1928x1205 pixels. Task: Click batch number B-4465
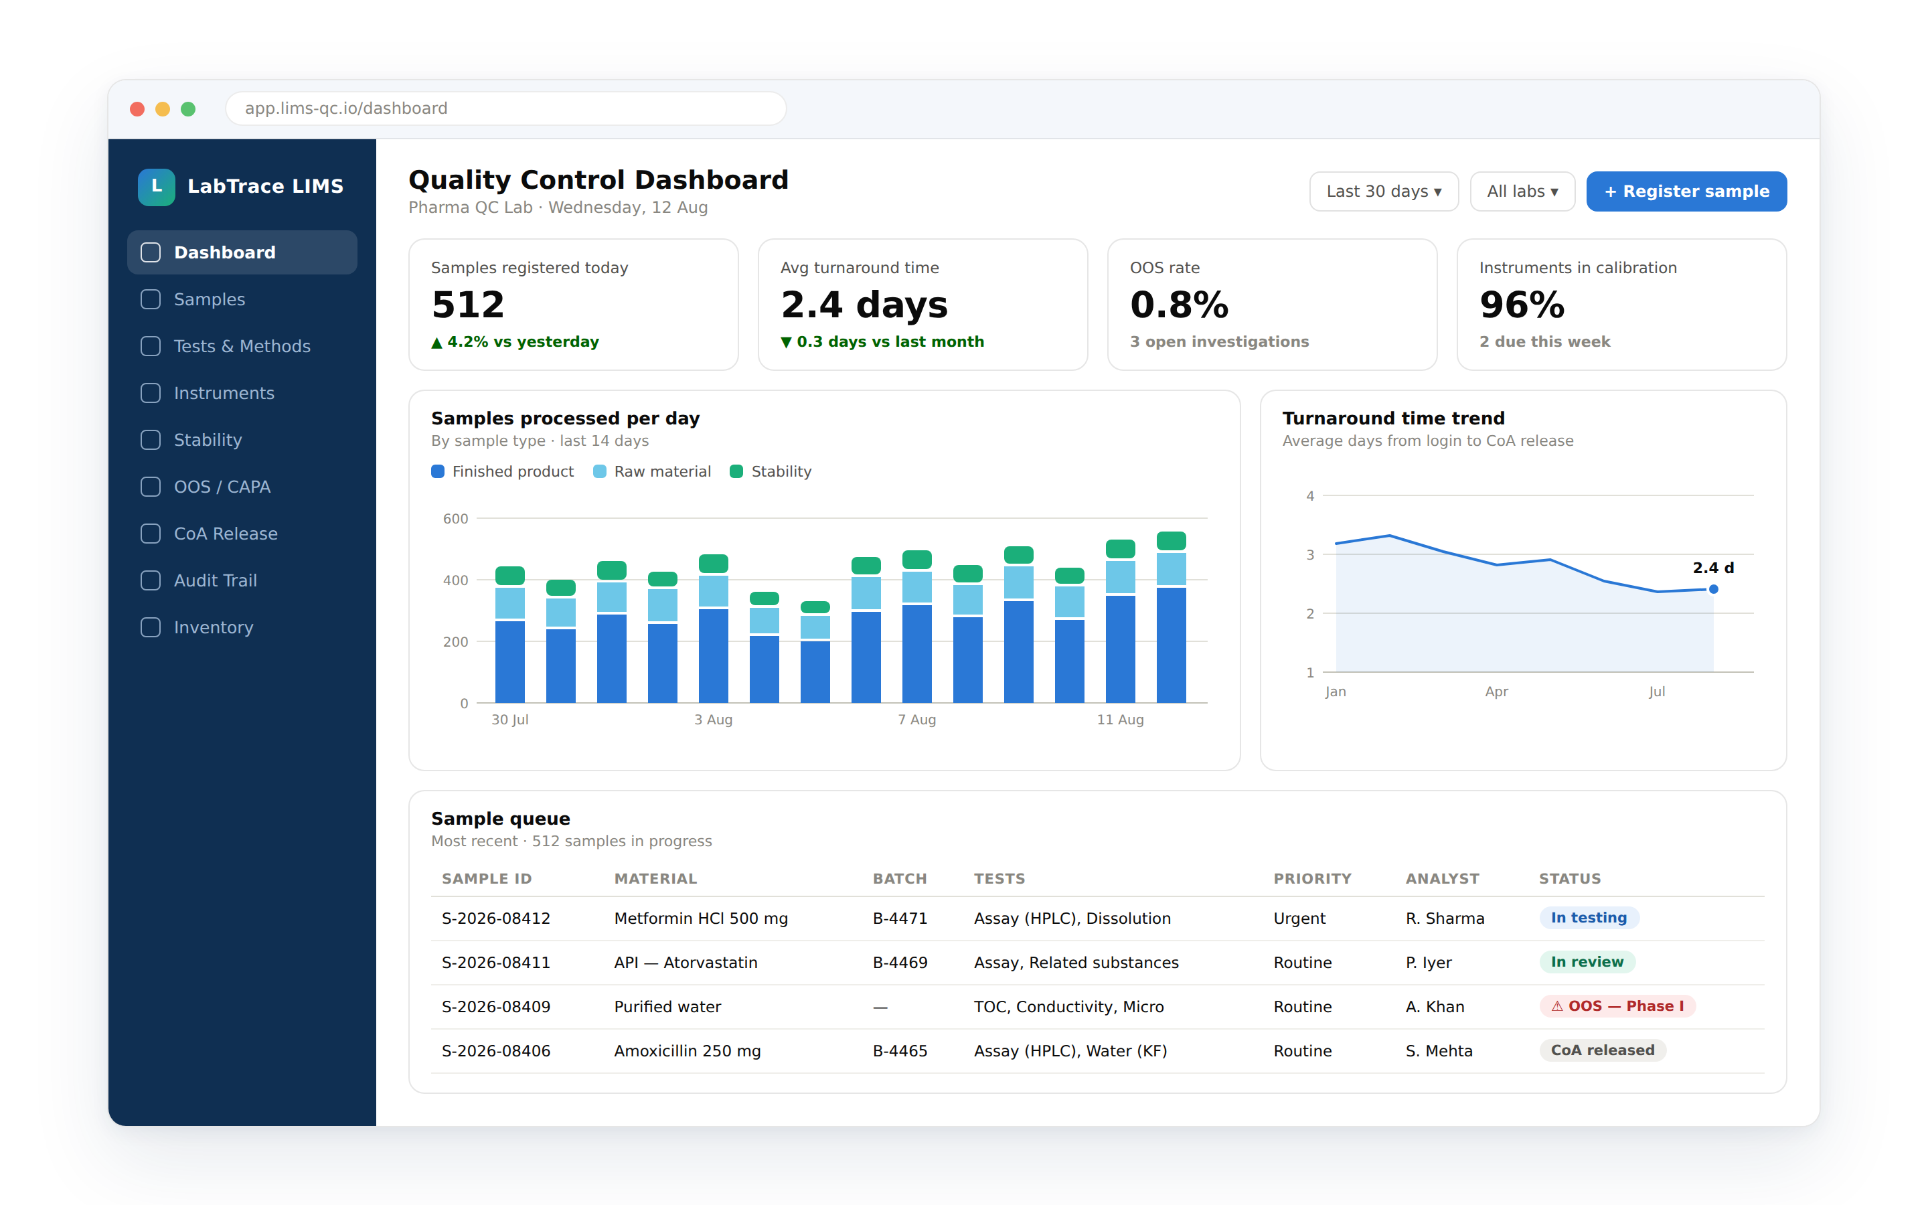click(900, 1051)
